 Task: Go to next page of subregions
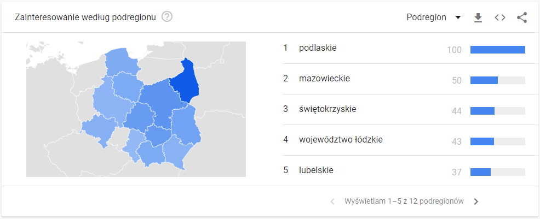[476, 202]
